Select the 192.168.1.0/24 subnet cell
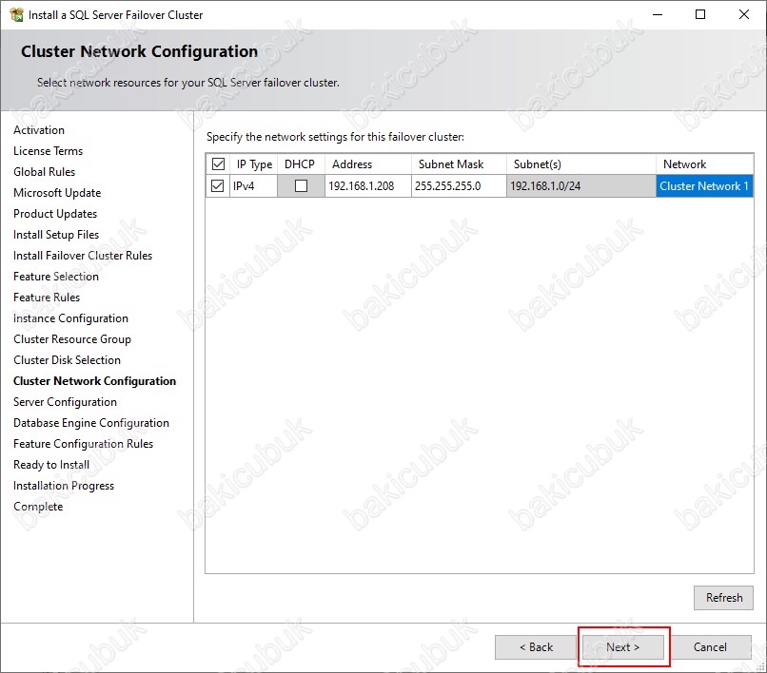This screenshot has width=767, height=673. [581, 185]
